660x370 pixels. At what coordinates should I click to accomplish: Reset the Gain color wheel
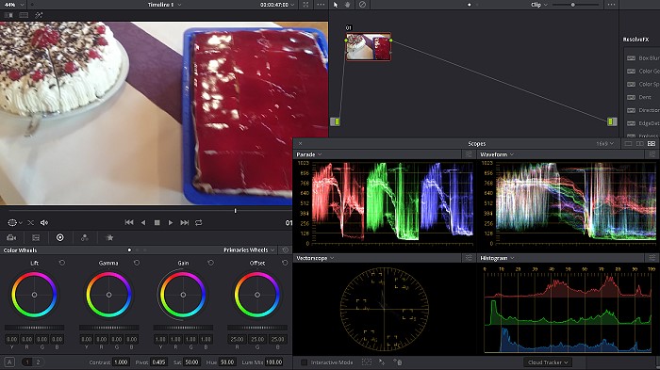211,263
